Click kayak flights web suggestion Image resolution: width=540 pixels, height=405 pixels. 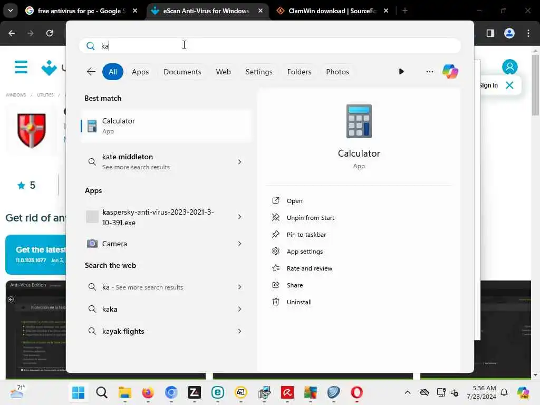coord(166,331)
